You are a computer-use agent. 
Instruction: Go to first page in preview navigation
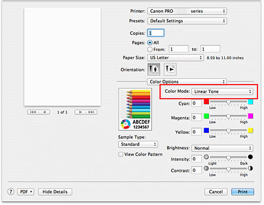click(33, 112)
